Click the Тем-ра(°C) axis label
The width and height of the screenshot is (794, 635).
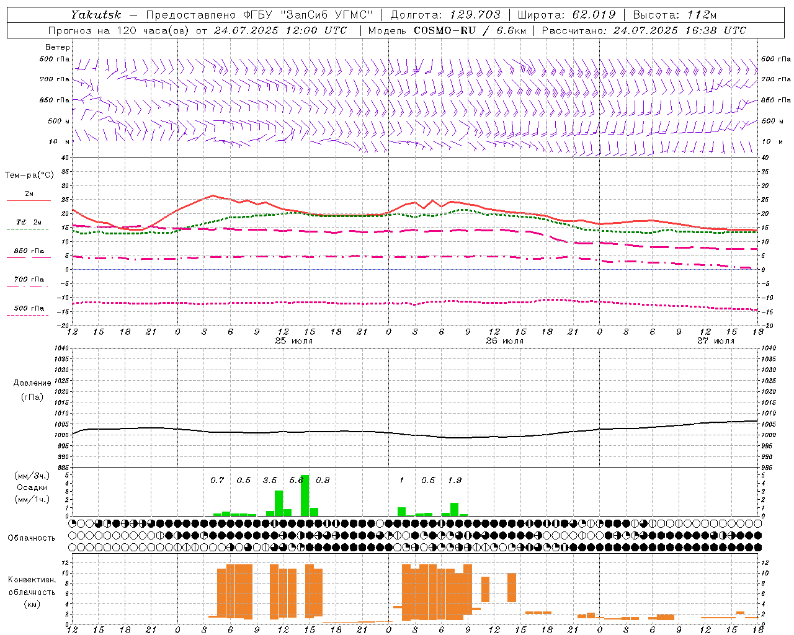[29, 175]
